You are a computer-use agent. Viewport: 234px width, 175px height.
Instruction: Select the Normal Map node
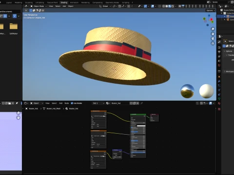tap(117, 155)
